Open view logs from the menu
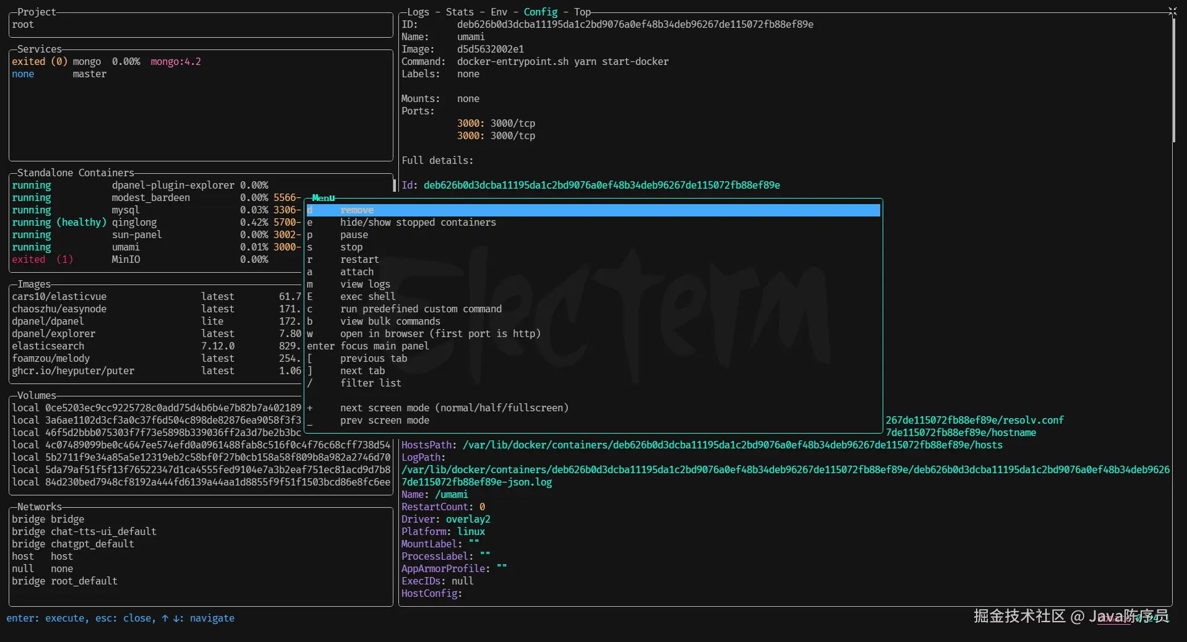 (365, 285)
